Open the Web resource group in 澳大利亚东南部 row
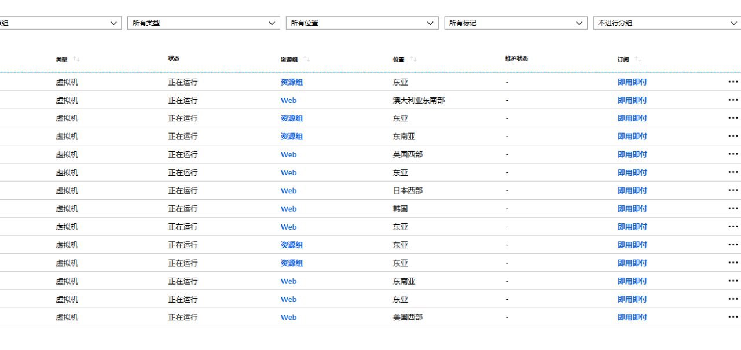Screen dimensions: 741x350 pos(288,101)
